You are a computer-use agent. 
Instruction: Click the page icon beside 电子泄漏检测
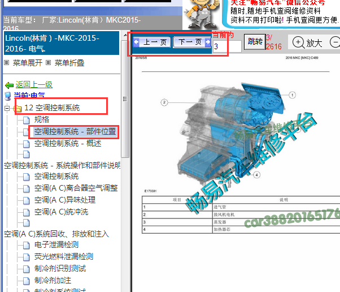point(27,245)
